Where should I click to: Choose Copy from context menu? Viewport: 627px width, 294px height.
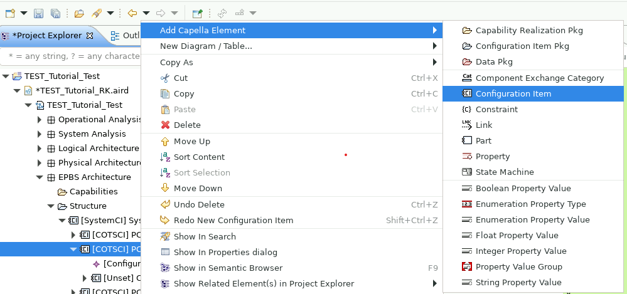(x=291, y=93)
